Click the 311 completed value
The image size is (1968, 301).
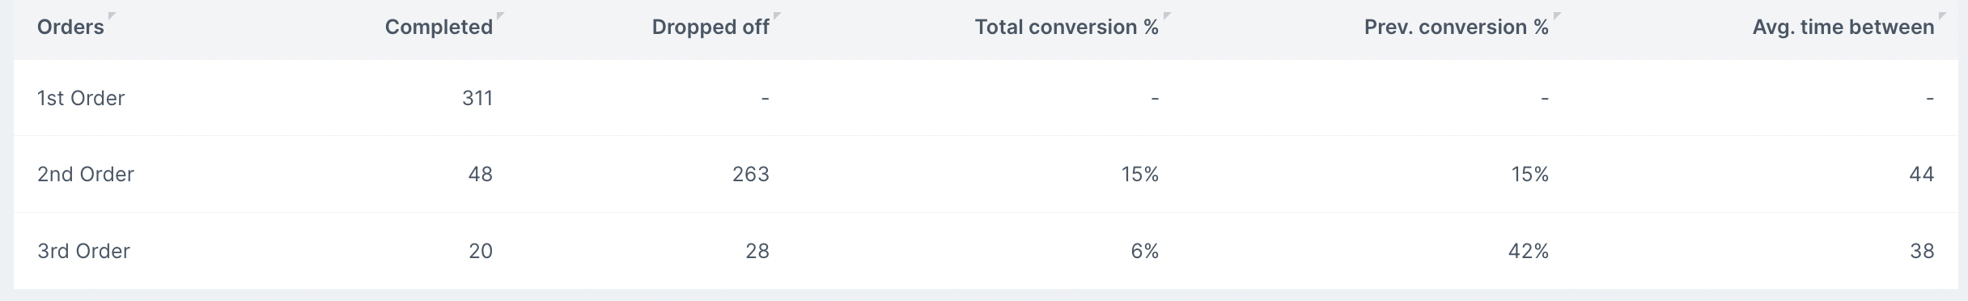(477, 98)
